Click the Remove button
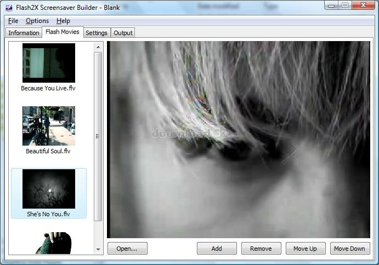 point(261,249)
